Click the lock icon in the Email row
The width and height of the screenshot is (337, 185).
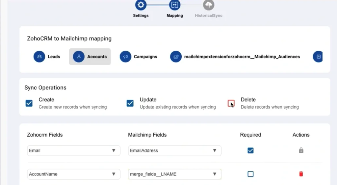pos(301,150)
